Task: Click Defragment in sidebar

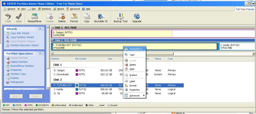Action: [17, 82]
